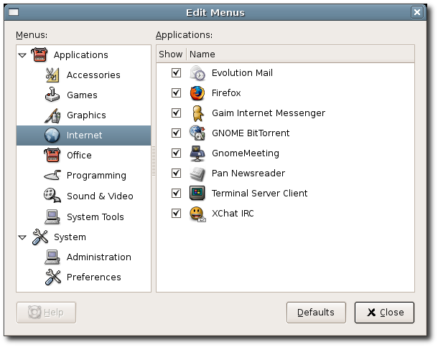Screen dimensions: 438x347
Task: Disable Terminal Server Client checkbox
Action: click(x=176, y=194)
